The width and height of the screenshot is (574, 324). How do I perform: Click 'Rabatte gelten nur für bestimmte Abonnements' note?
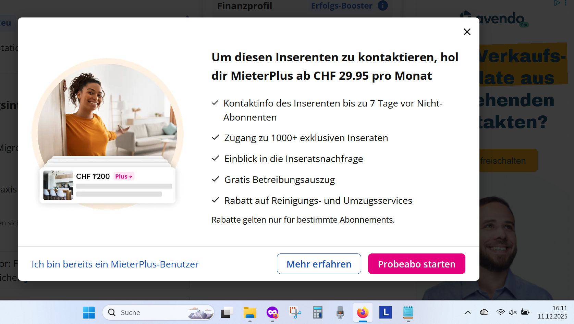pos(303,220)
